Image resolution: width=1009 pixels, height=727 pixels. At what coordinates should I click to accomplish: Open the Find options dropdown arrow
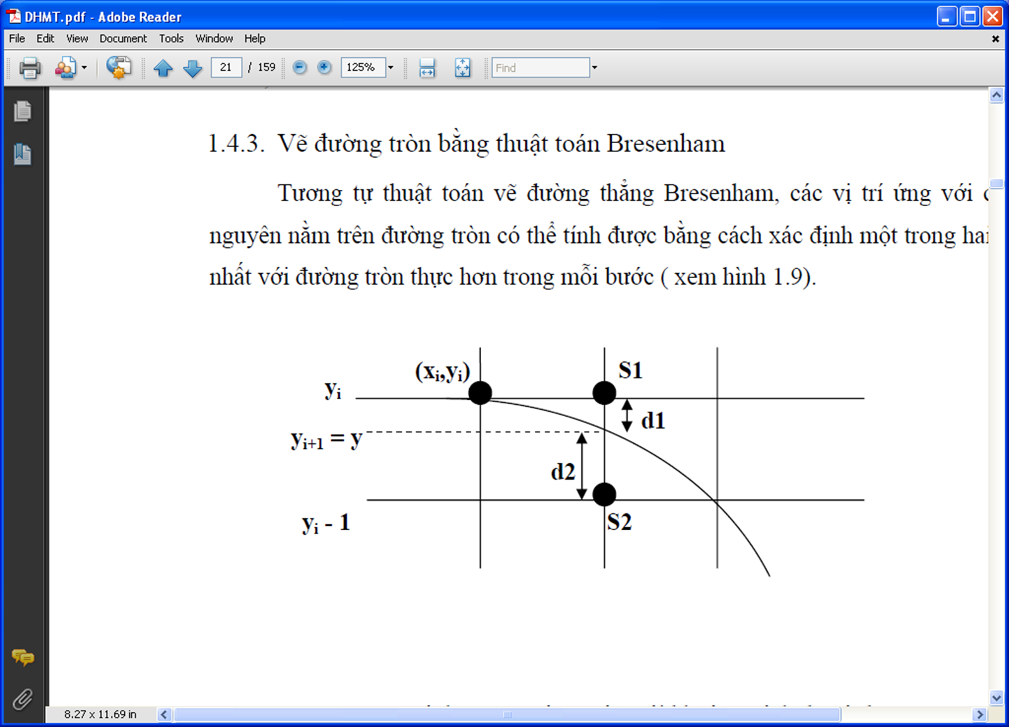(594, 67)
